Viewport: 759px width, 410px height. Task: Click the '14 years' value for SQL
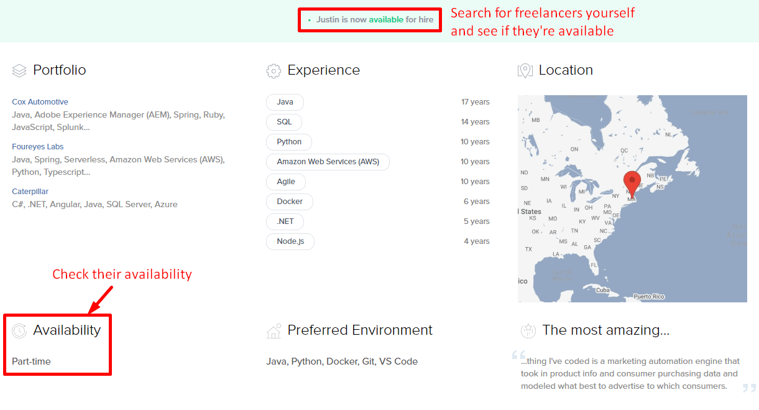[x=476, y=122]
